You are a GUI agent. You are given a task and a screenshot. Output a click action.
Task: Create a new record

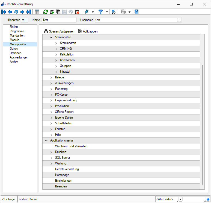click(x=52, y=12)
